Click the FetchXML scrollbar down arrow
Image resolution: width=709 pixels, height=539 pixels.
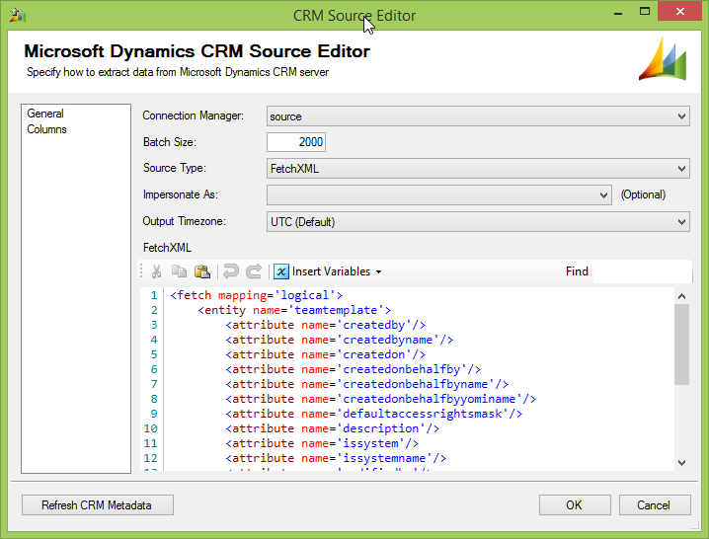[x=682, y=463]
